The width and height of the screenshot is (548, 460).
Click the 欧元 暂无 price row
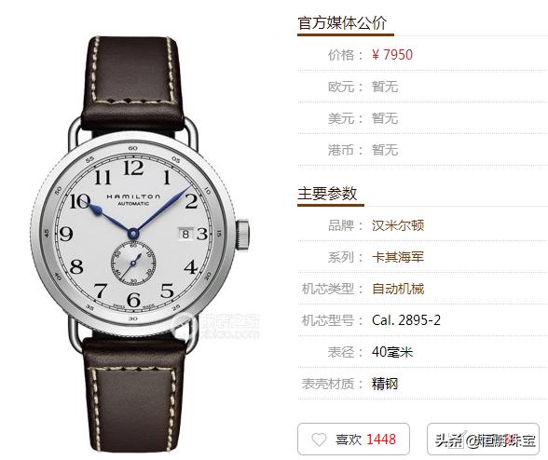(422, 87)
